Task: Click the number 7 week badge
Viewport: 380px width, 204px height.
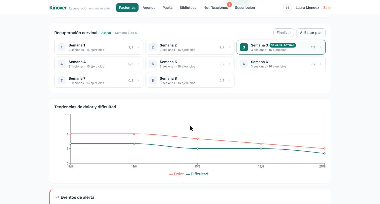Action: coord(62,80)
